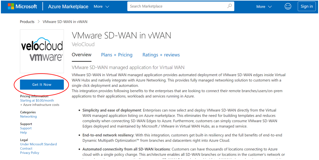Click the VMware SD-WAN managed application subtitle

[x=128, y=67]
